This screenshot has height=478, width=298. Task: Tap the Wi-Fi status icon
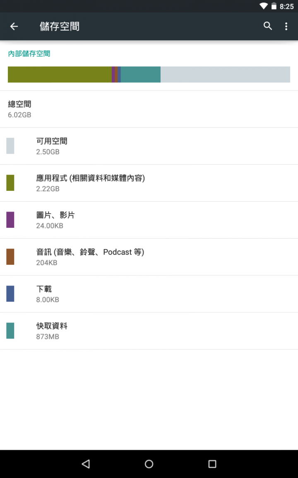[x=263, y=6]
